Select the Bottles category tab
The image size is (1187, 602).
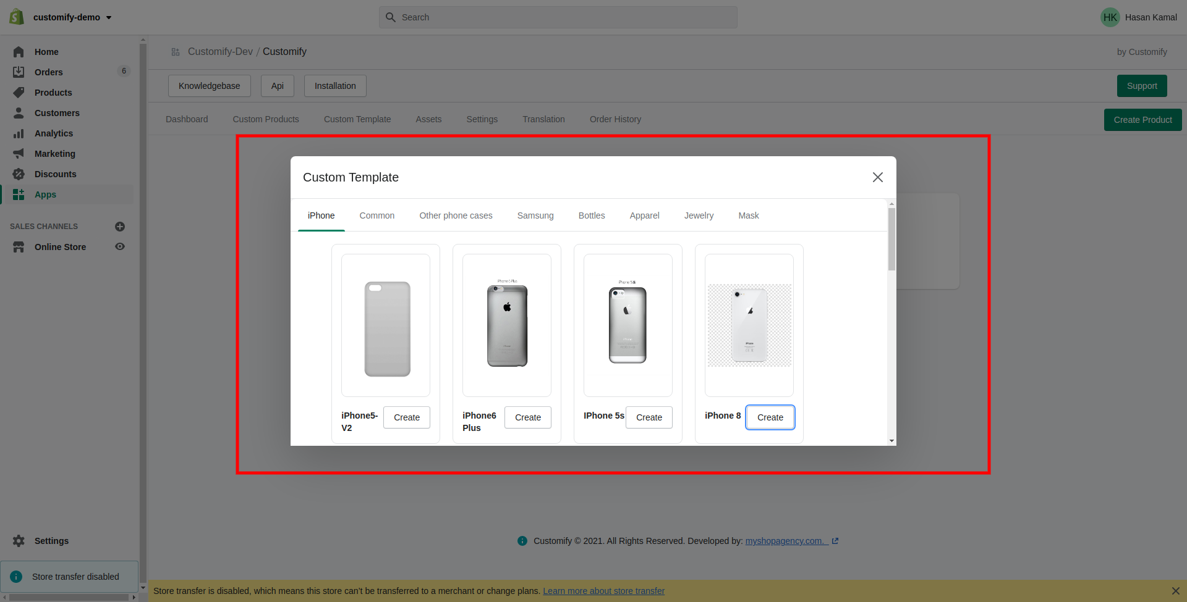pyautogui.click(x=592, y=215)
